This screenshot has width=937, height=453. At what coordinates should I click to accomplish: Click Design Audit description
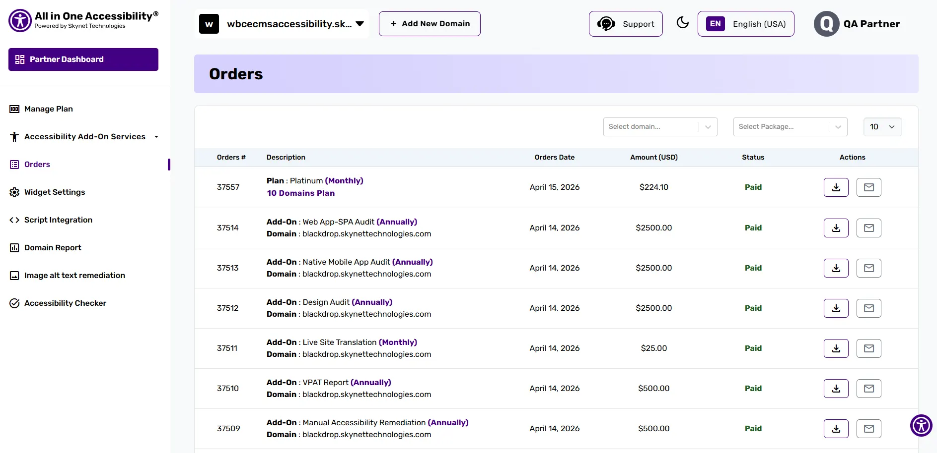pyautogui.click(x=326, y=302)
